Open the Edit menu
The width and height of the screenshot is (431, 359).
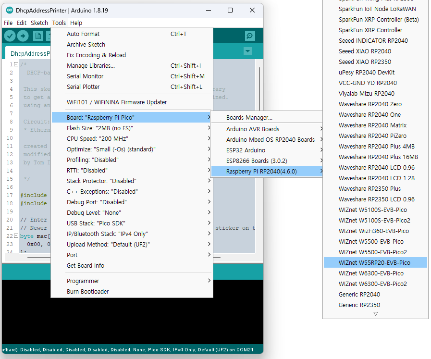point(22,23)
